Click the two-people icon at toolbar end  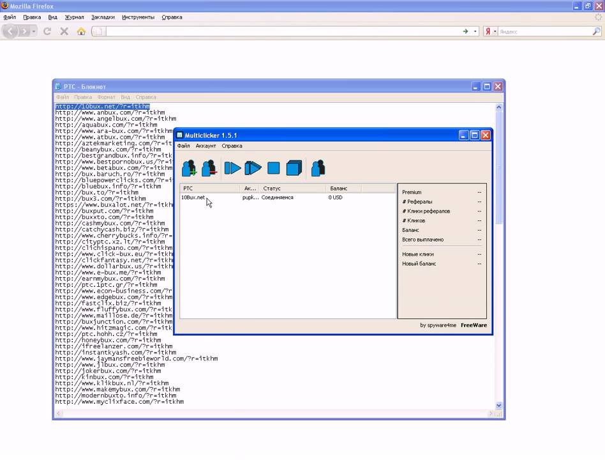coord(318,169)
